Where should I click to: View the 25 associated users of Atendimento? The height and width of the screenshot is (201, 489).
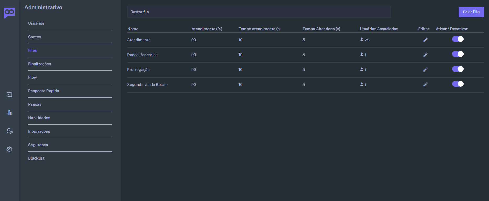[x=365, y=40]
